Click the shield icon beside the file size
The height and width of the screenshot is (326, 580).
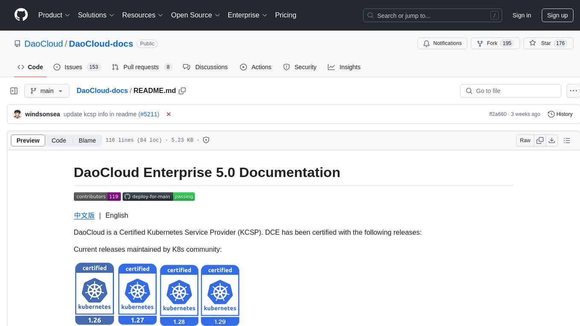pos(206,140)
